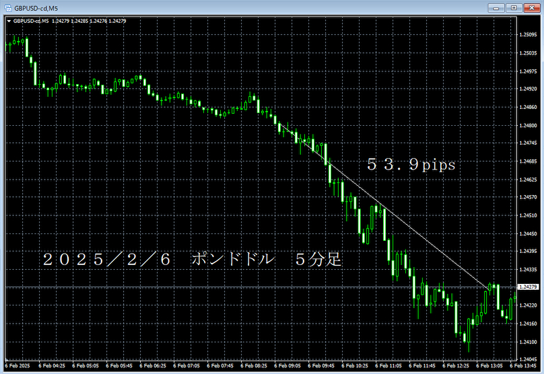This screenshot has height=374, width=544.
Task: Click the window title text GBPUSD-cd,M5
Action: pos(36,8)
